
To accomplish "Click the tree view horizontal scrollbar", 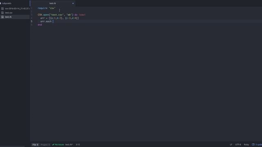I will 12,146.
